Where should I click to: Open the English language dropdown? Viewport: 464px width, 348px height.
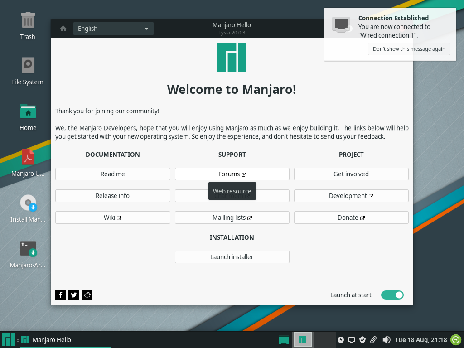click(x=113, y=29)
